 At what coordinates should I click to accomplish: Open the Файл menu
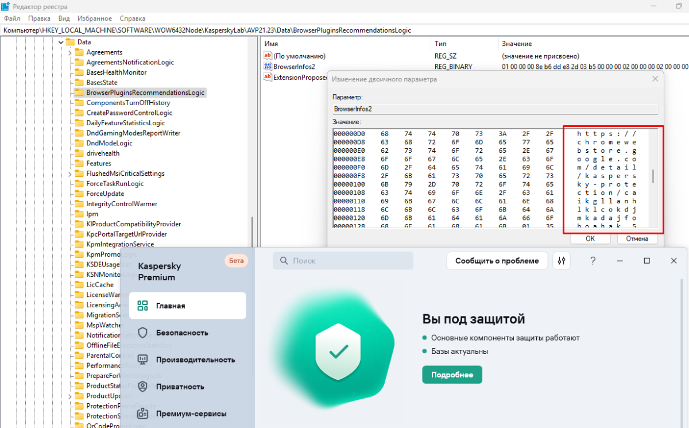(11, 18)
